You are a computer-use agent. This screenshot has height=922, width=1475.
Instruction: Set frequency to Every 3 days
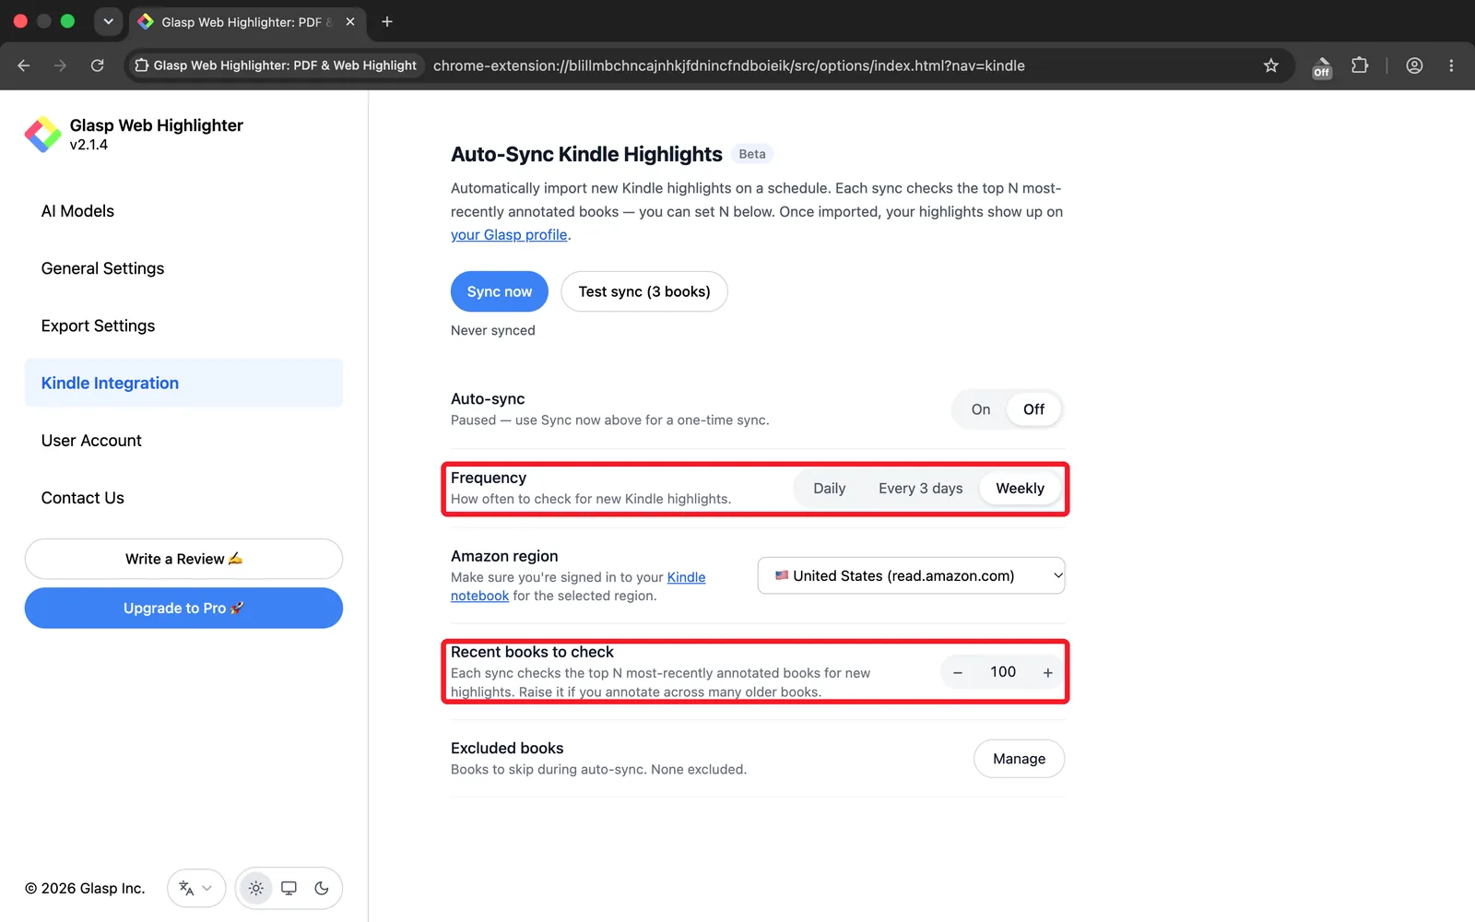click(920, 489)
